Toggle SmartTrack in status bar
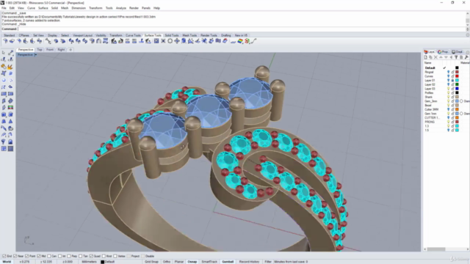The width and height of the screenshot is (470, 264). (209, 262)
